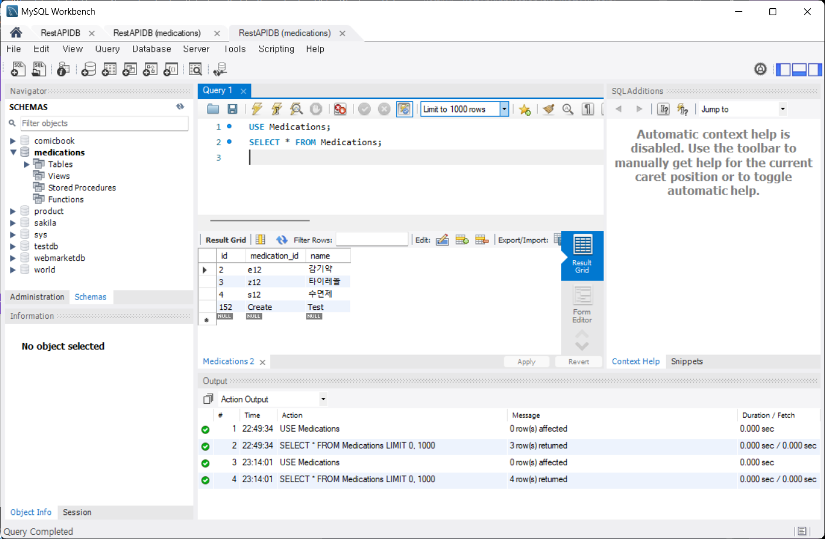Expand the sakila schema
825x539 pixels.
pyautogui.click(x=13, y=223)
